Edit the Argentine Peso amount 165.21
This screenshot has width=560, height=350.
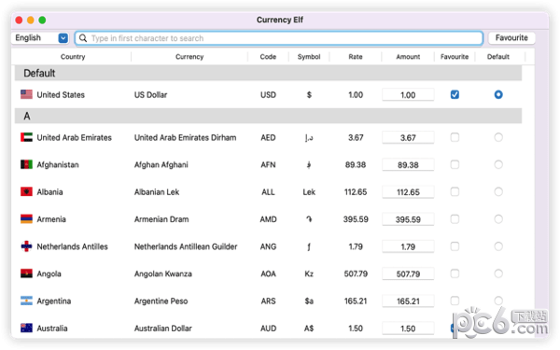click(408, 301)
